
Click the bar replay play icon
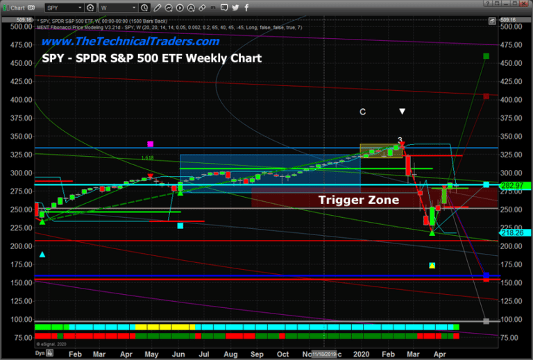pos(180,8)
